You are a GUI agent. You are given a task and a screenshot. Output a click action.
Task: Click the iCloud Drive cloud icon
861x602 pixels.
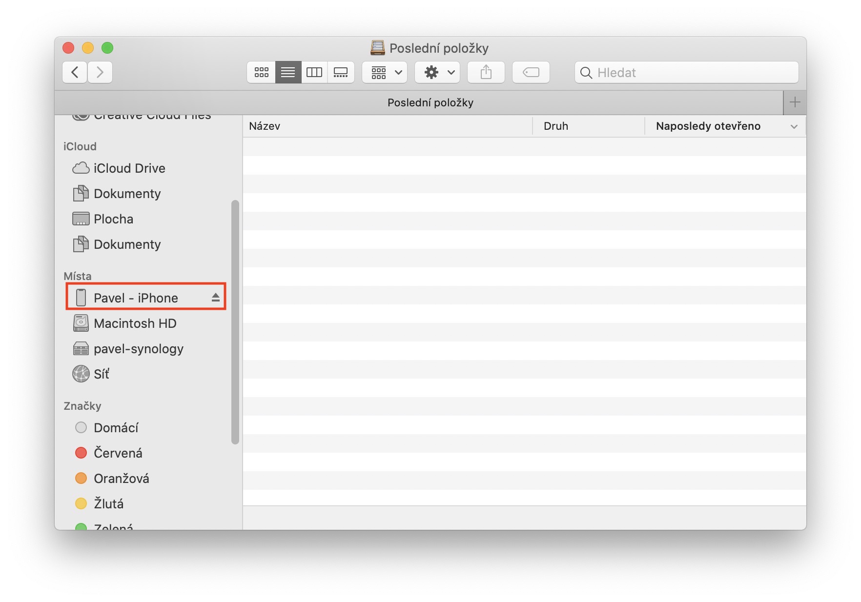pos(81,168)
